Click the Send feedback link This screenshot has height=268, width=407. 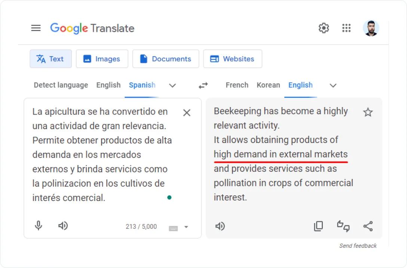[357, 246]
